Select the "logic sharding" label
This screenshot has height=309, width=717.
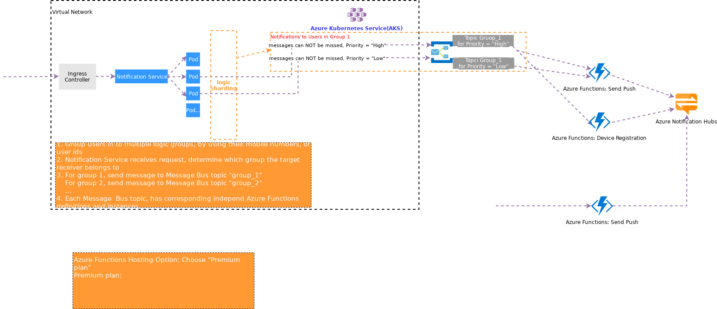tap(224, 85)
